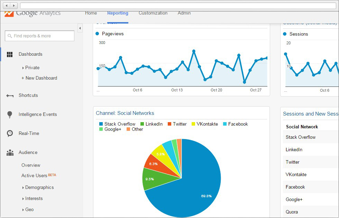Click the browser forward arrow button
The image size is (339, 218).
click(14, 6)
